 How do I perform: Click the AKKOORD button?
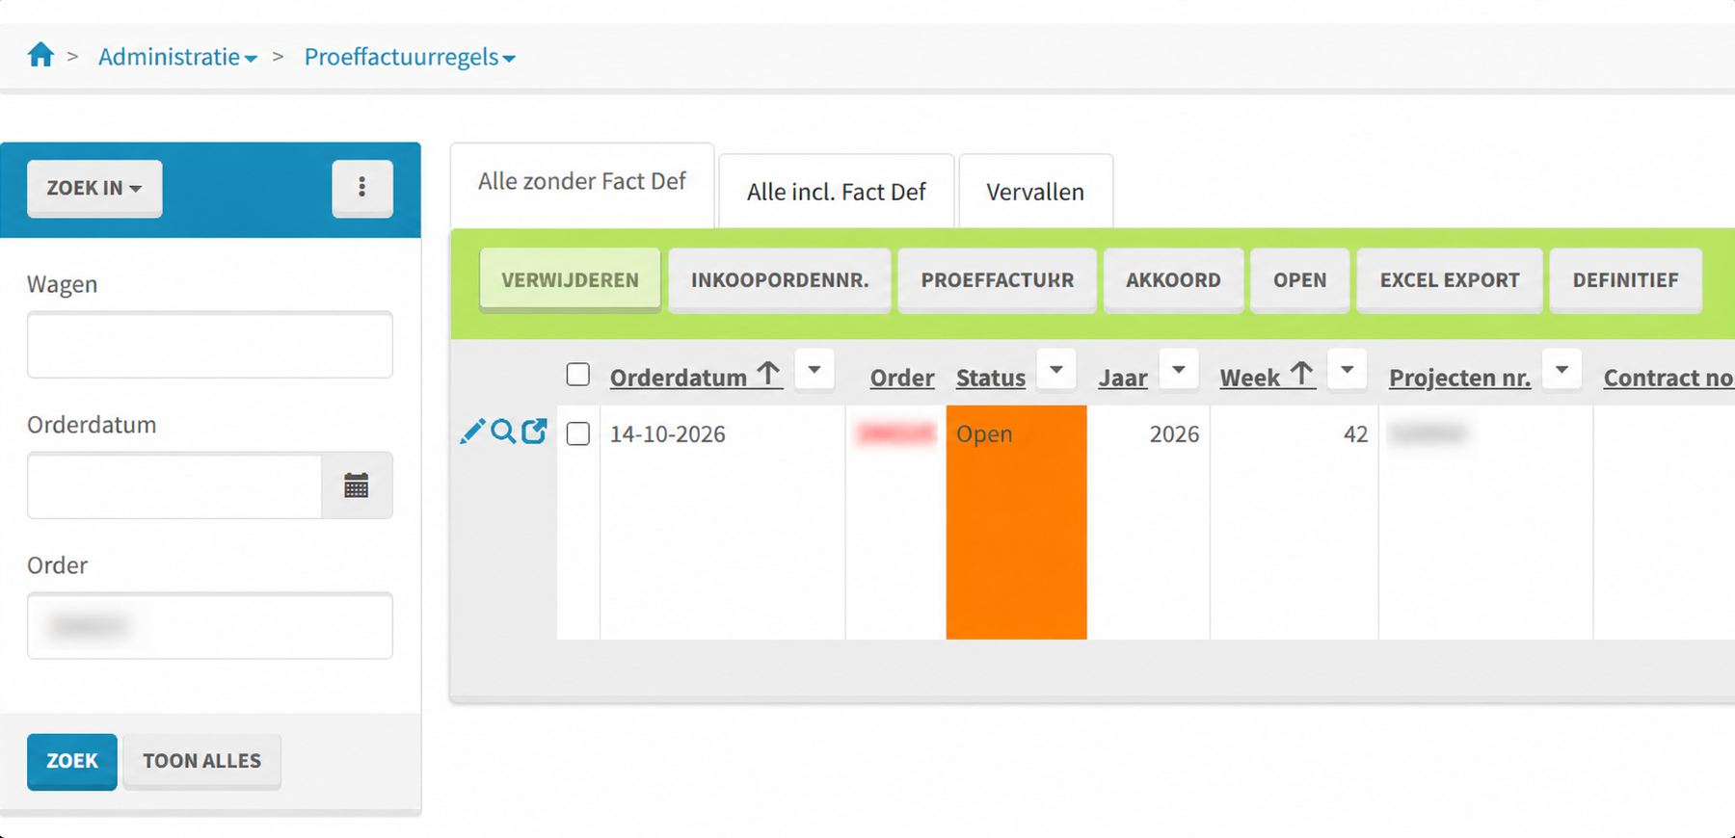(1173, 280)
